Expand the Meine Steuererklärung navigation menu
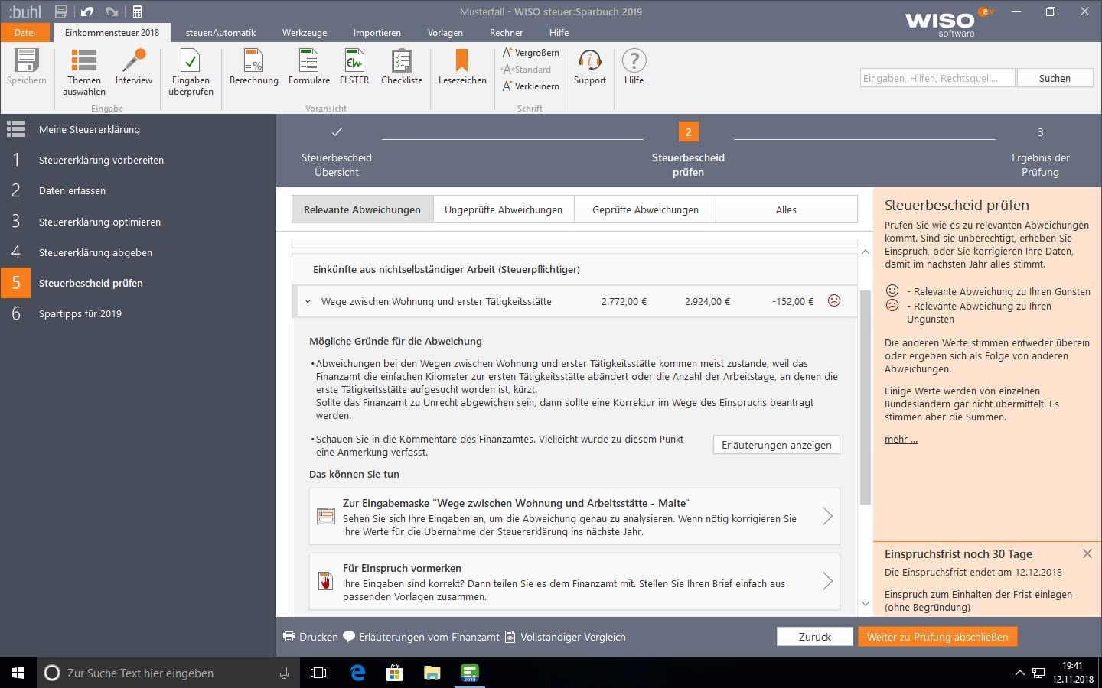The image size is (1102, 688). pos(16,129)
